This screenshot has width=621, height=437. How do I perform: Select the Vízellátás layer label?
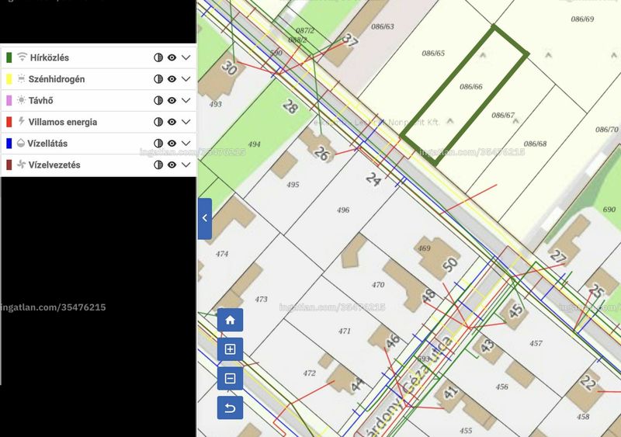click(x=47, y=144)
